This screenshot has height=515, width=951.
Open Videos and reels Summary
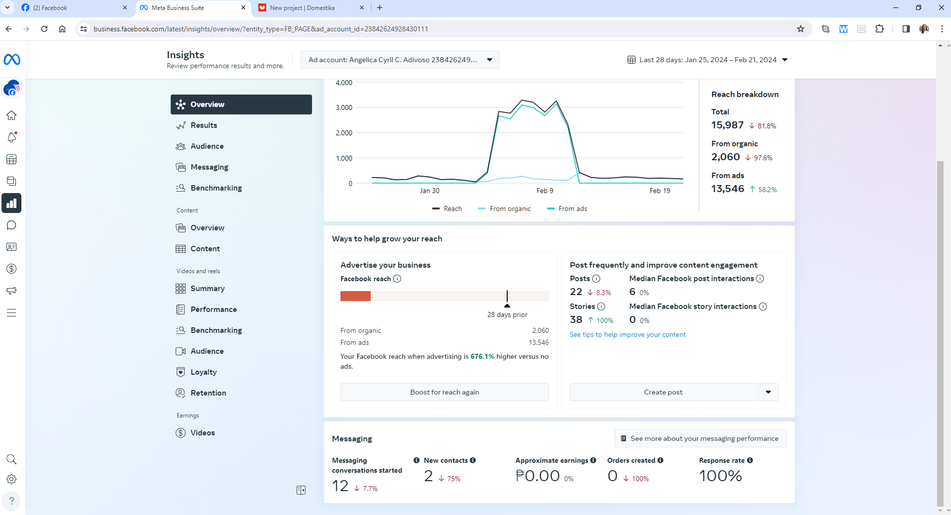click(241, 289)
